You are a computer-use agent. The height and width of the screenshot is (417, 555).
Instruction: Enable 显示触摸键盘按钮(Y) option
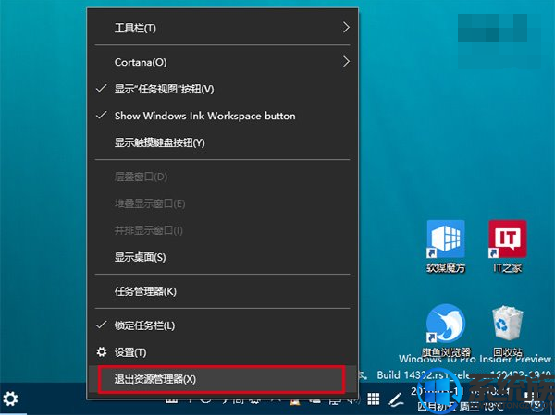223,142
